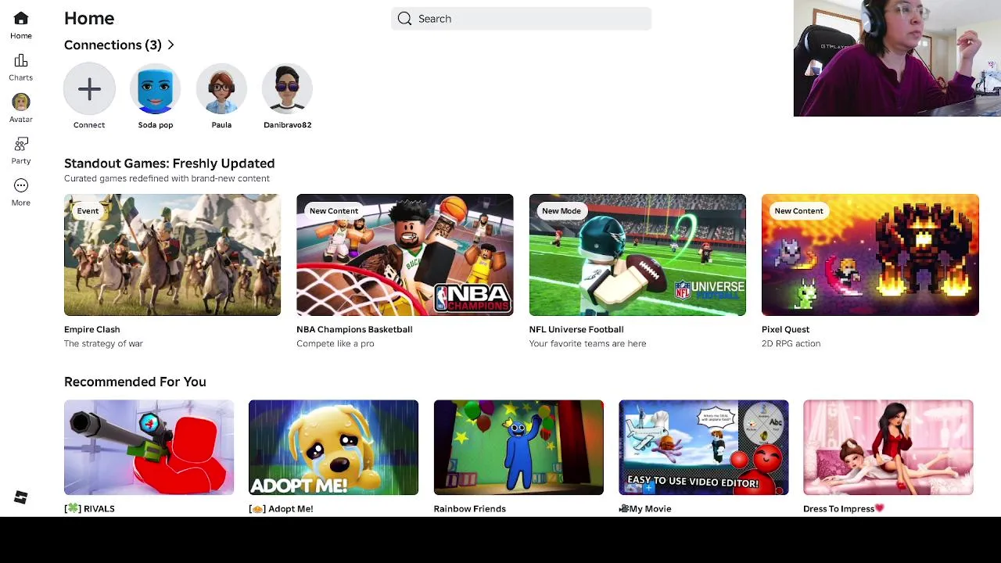1001x563 pixels.
Task: Click the Paula name label
Action: click(221, 125)
